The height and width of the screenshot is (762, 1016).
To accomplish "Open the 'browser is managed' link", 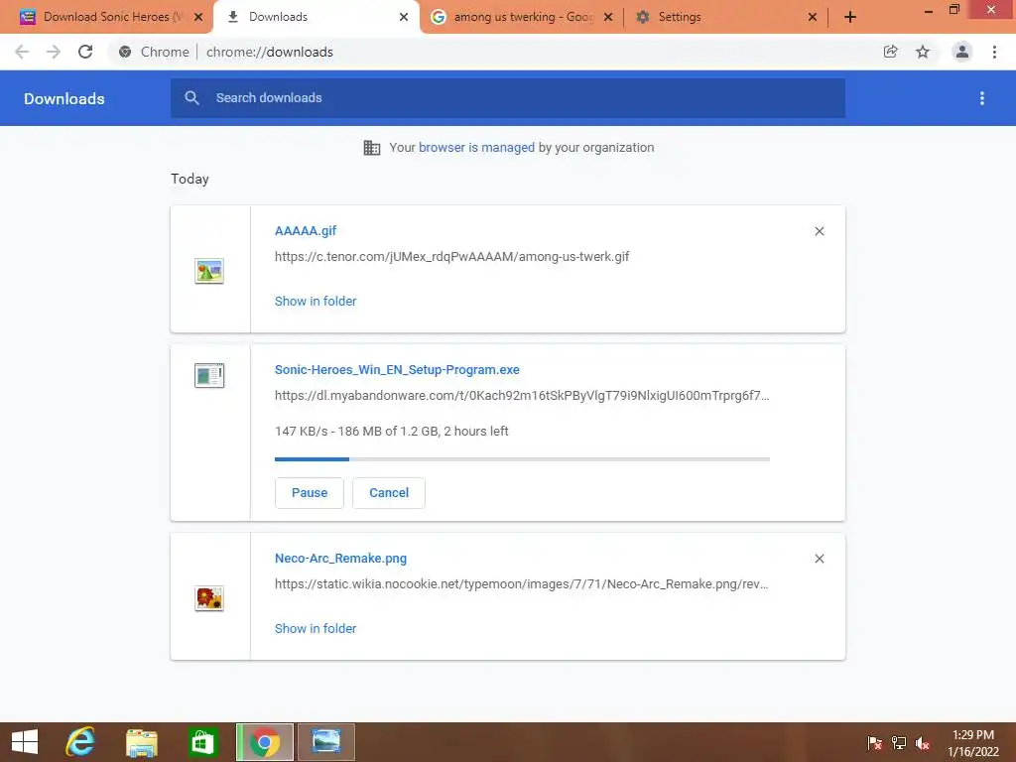I will 476,148.
